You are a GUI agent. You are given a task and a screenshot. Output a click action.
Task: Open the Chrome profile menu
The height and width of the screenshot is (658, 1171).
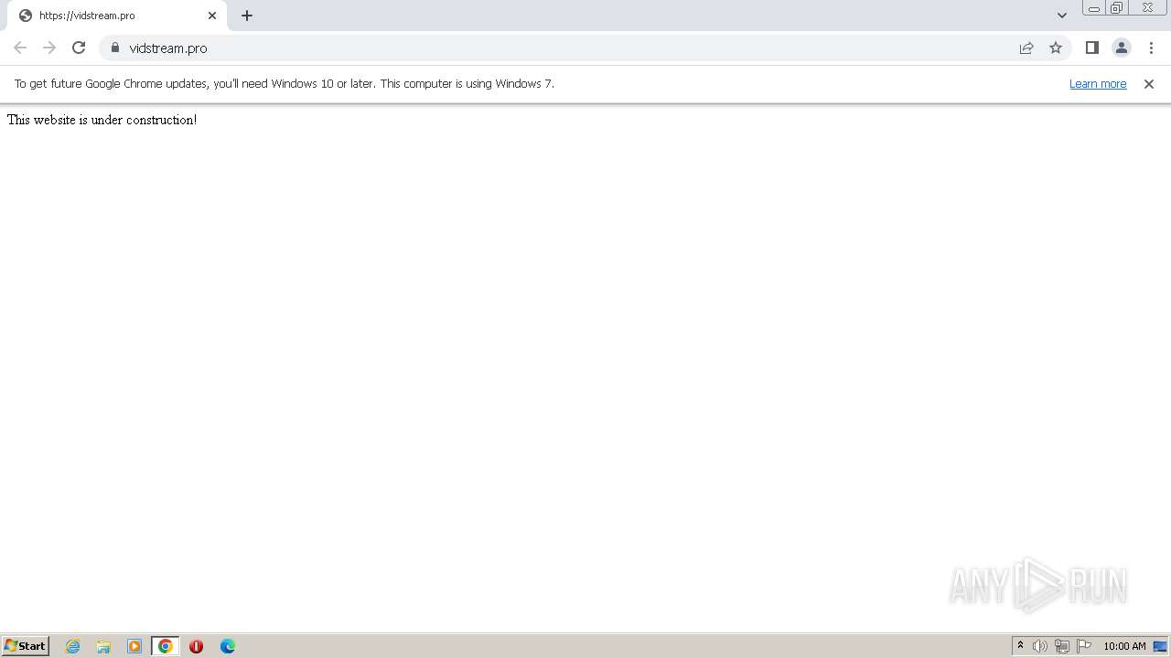point(1122,48)
